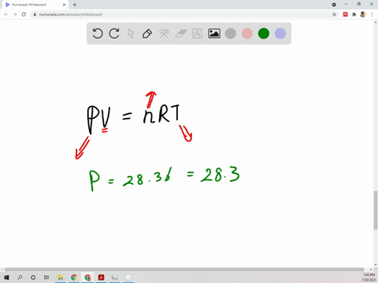Click the undo arrow in whiteboard toolbar
378x283 pixels.
pos(98,34)
